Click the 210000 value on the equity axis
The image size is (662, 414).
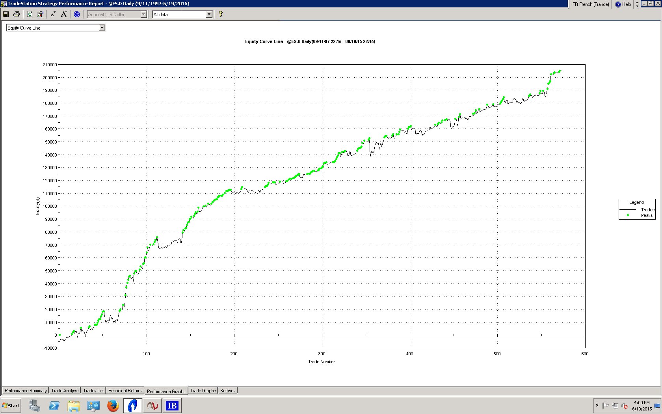pos(50,65)
